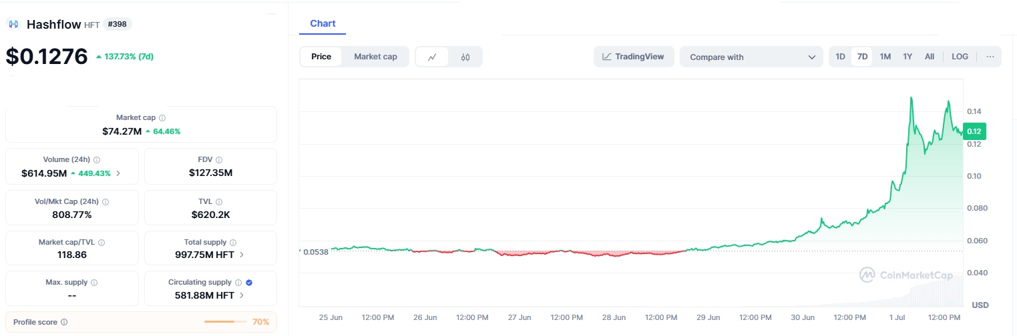Screen dimensions: 1017x336
Task: Open chart in TradingView
Action: click(x=633, y=57)
